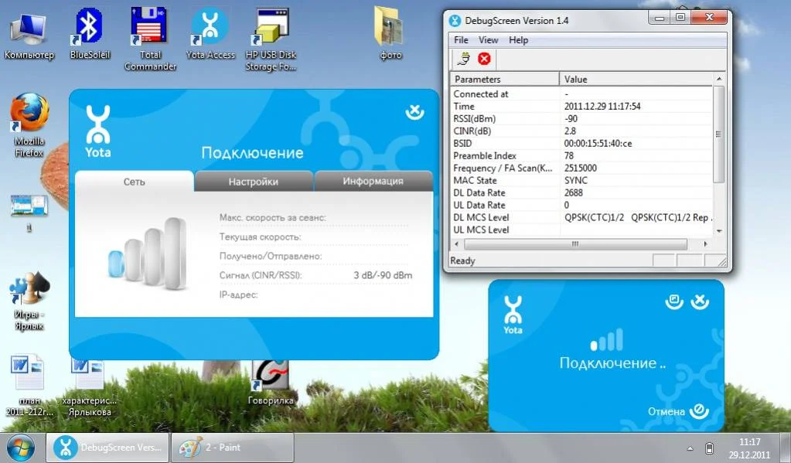Switch to the Информация tab
Image resolution: width=791 pixels, height=463 pixels.
[x=373, y=181]
